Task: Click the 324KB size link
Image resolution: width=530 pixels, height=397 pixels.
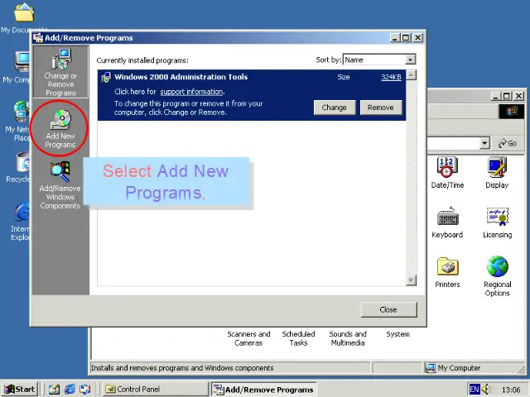Action: tap(391, 77)
